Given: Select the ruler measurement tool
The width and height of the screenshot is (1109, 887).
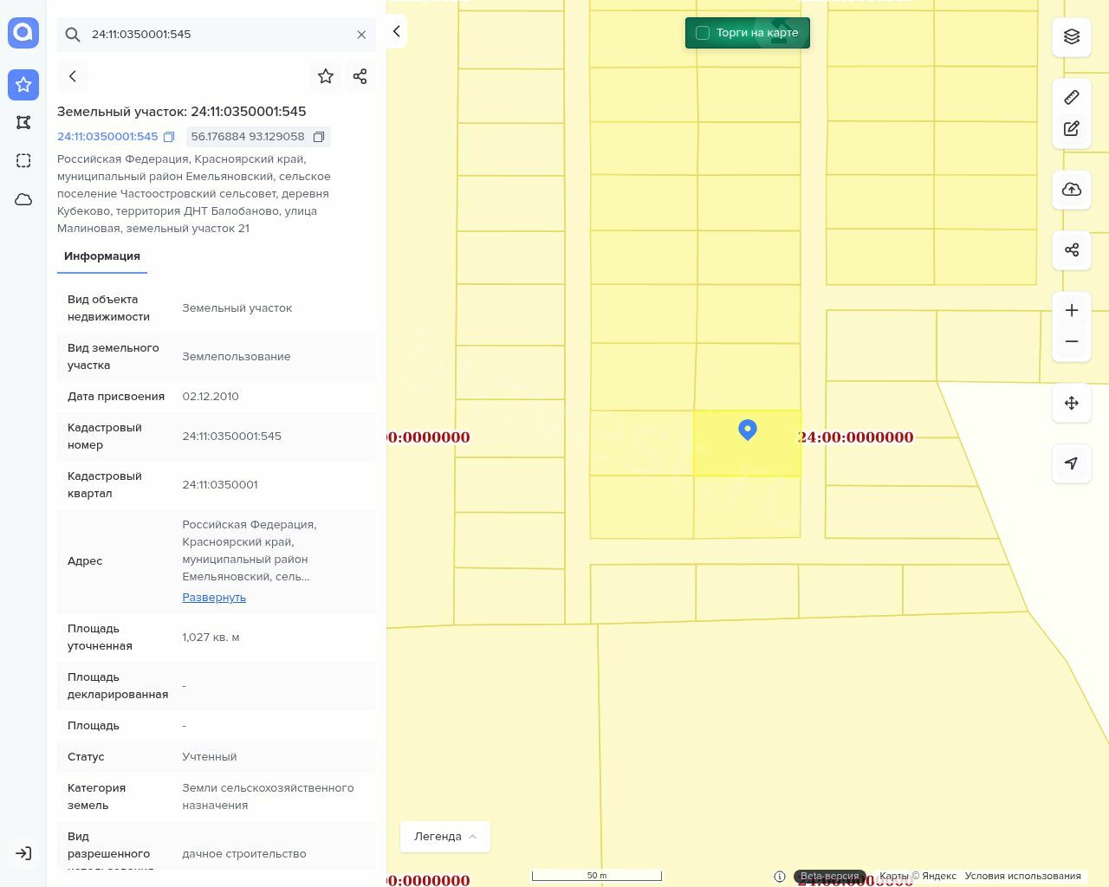Looking at the screenshot, I should point(1072,97).
